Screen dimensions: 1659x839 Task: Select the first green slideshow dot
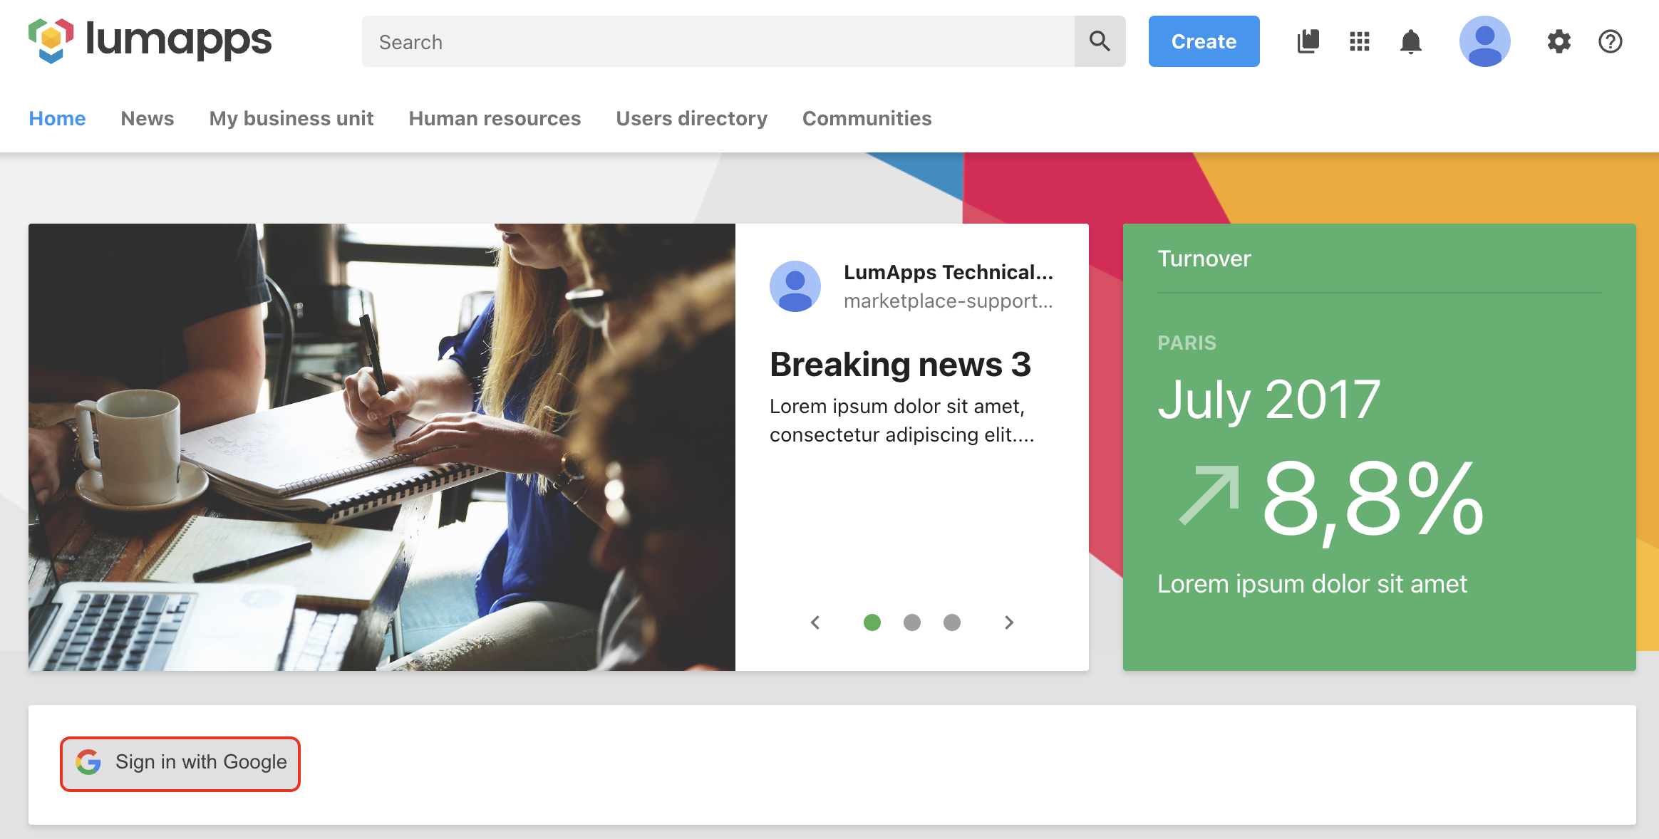[x=872, y=622]
